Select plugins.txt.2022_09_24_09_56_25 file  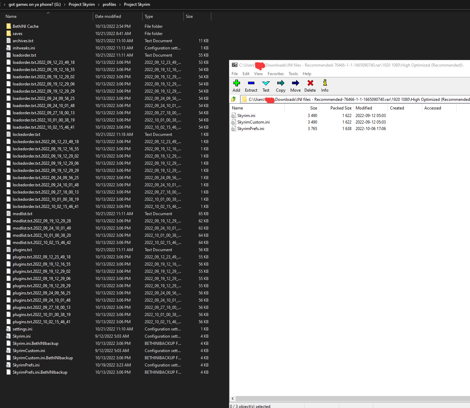coord(42,293)
